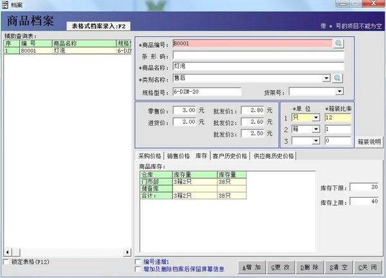Click search icon beside 类别名称 dropdown
This screenshot has width=386, height=278.
click(338, 78)
